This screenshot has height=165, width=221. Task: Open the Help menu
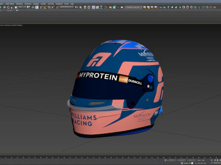72,4
